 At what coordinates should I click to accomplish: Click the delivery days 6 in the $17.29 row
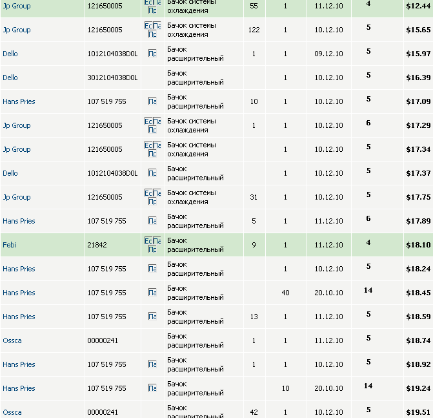click(368, 123)
